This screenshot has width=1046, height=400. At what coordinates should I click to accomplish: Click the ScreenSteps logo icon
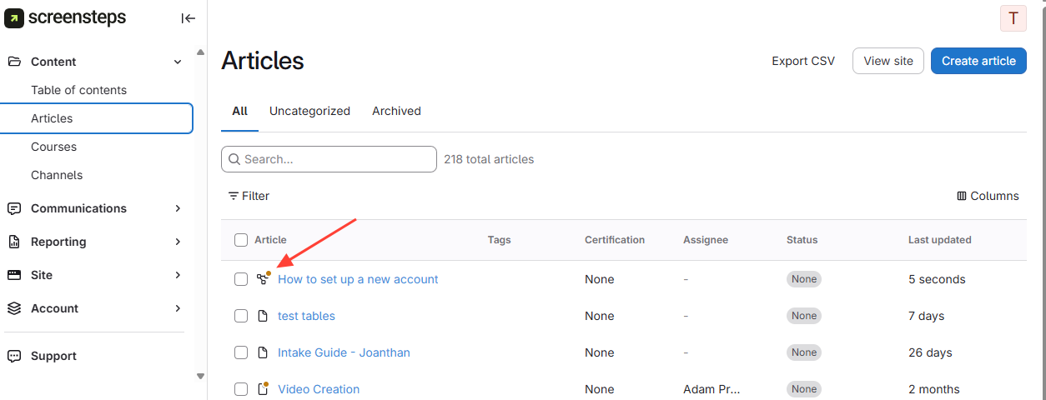coord(14,18)
